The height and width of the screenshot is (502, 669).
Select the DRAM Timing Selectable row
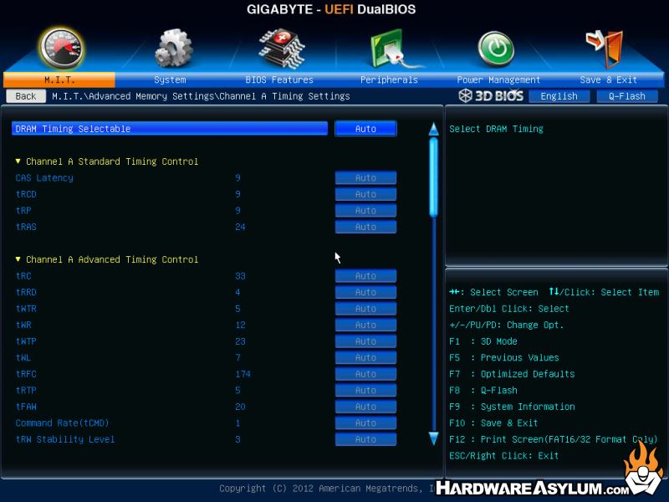170,129
